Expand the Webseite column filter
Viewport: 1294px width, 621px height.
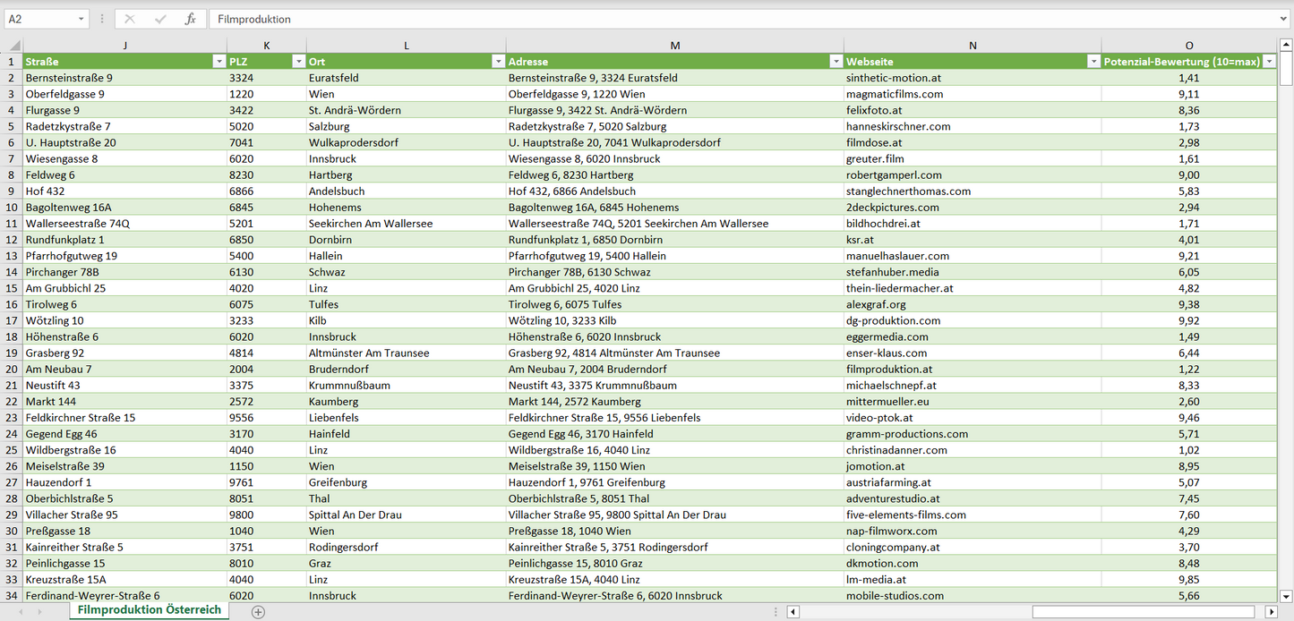pyautogui.click(x=1093, y=62)
